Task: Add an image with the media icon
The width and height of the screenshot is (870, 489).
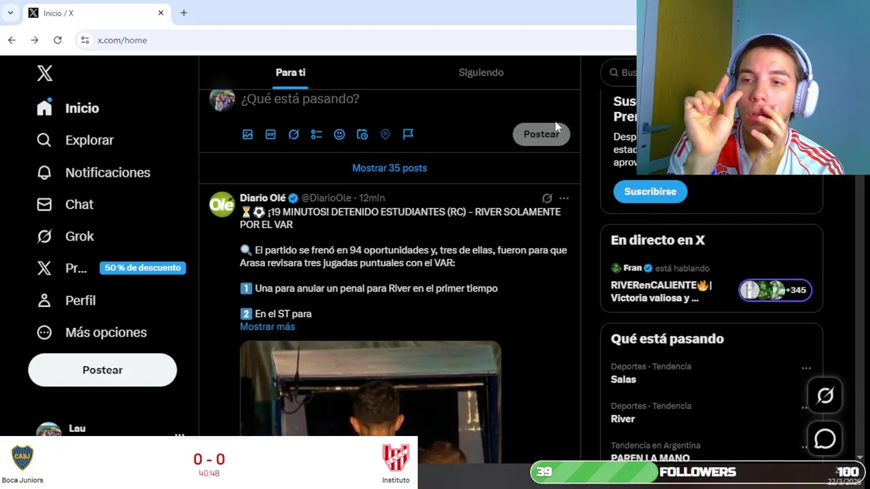Action: (x=247, y=134)
